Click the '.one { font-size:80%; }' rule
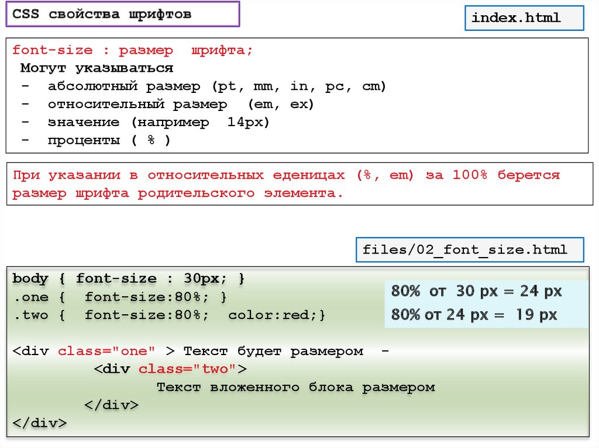 pyautogui.click(x=120, y=297)
